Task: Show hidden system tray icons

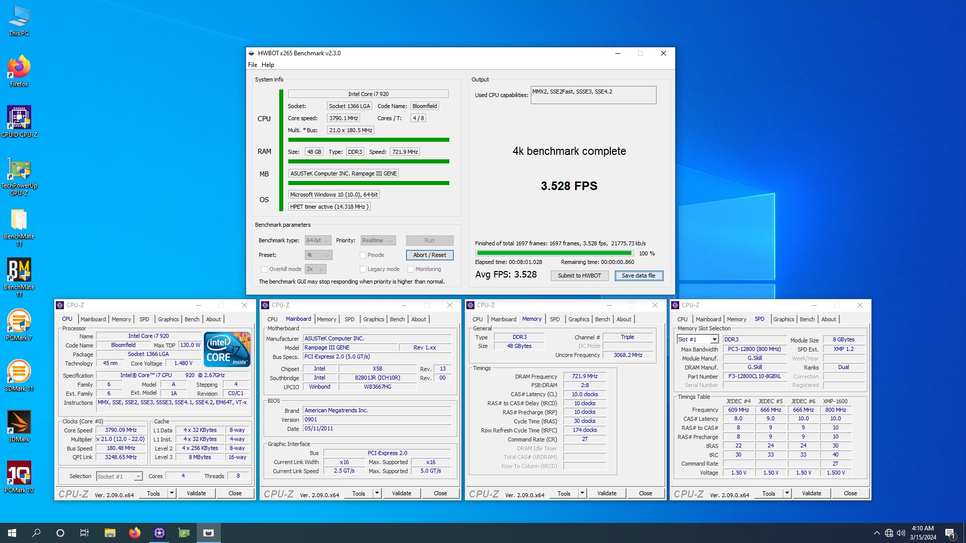Action: 877,533
